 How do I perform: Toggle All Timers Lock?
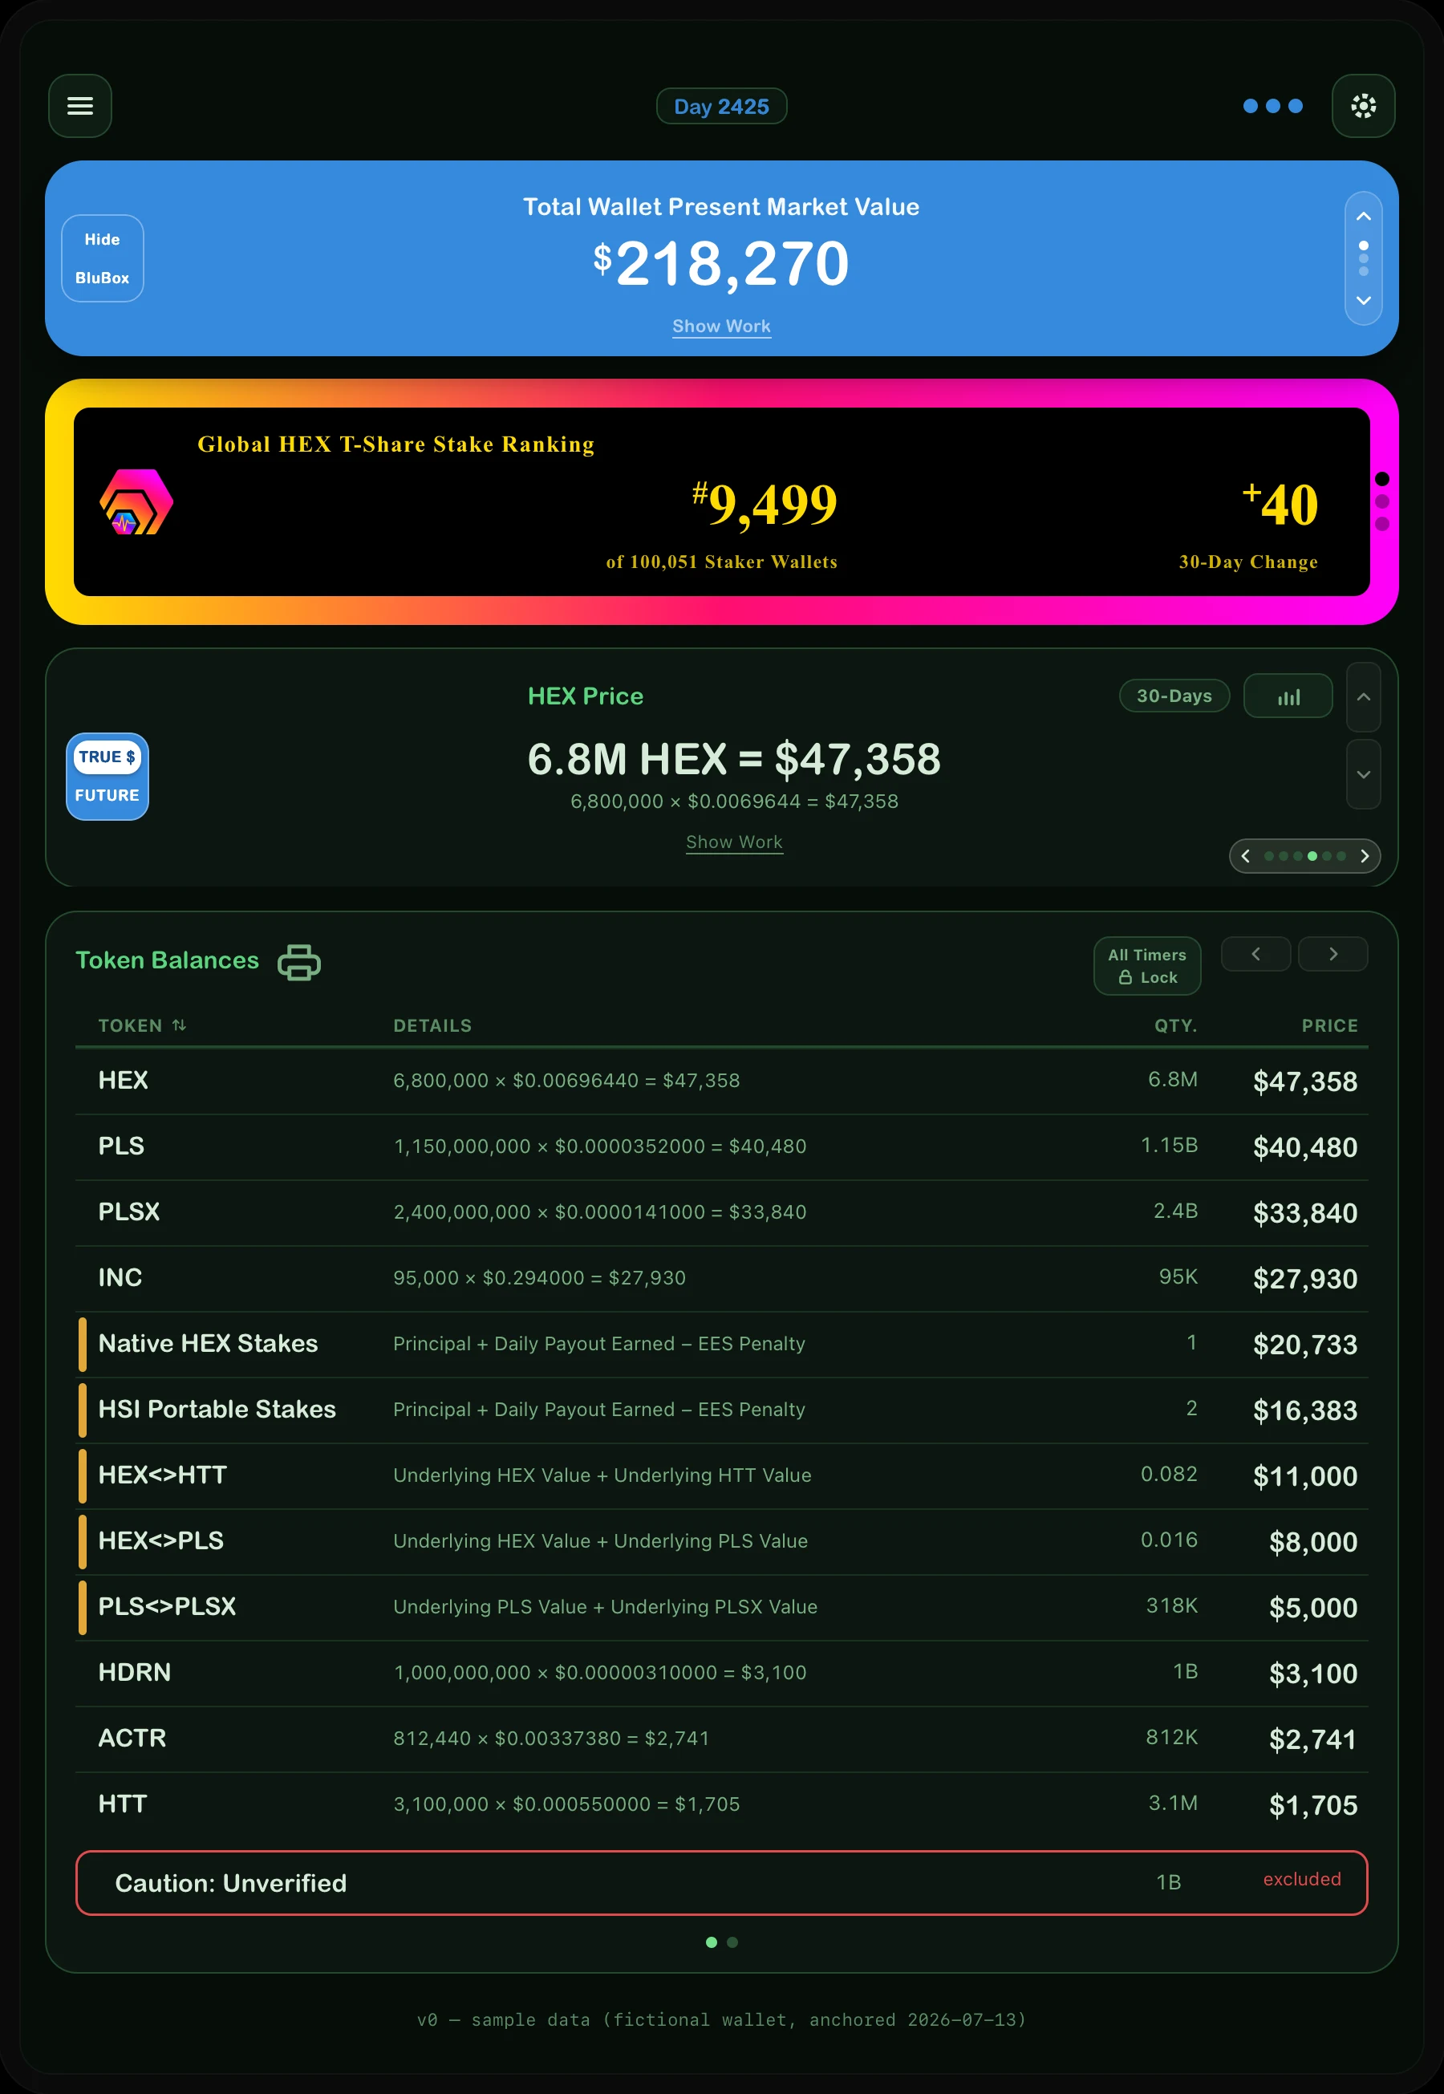pyautogui.click(x=1146, y=965)
